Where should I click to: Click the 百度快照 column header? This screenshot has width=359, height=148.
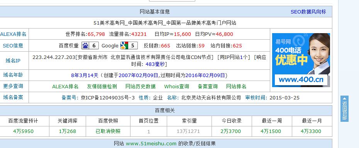coord(108,121)
